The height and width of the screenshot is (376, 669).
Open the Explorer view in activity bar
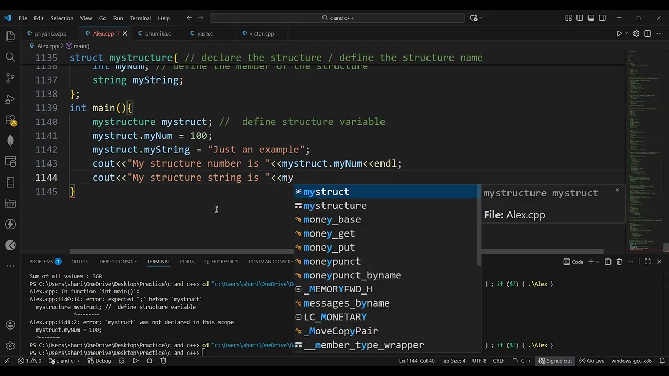[10, 36]
